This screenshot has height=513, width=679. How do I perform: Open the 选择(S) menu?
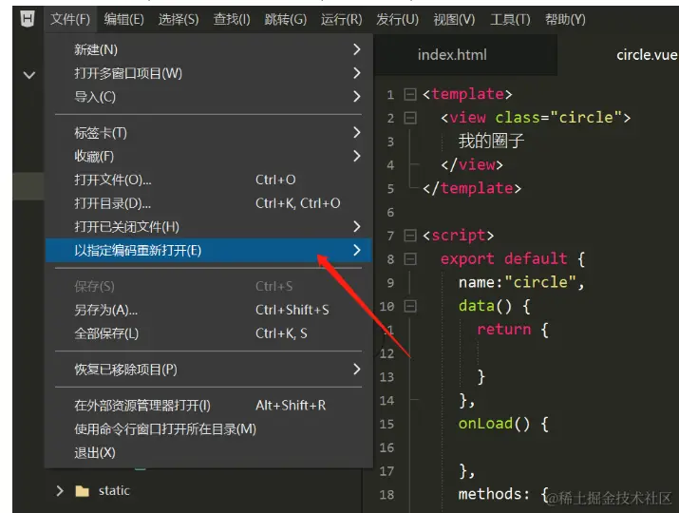coord(179,19)
